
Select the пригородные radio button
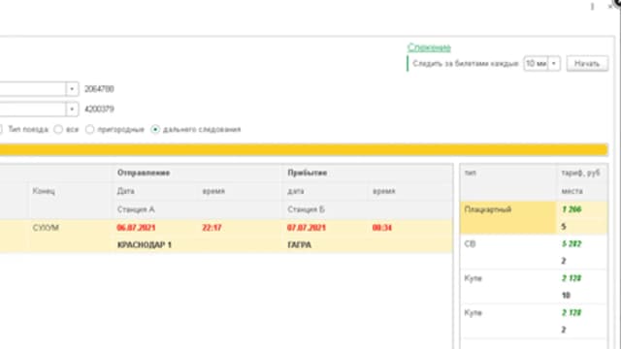click(x=90, y=129)
